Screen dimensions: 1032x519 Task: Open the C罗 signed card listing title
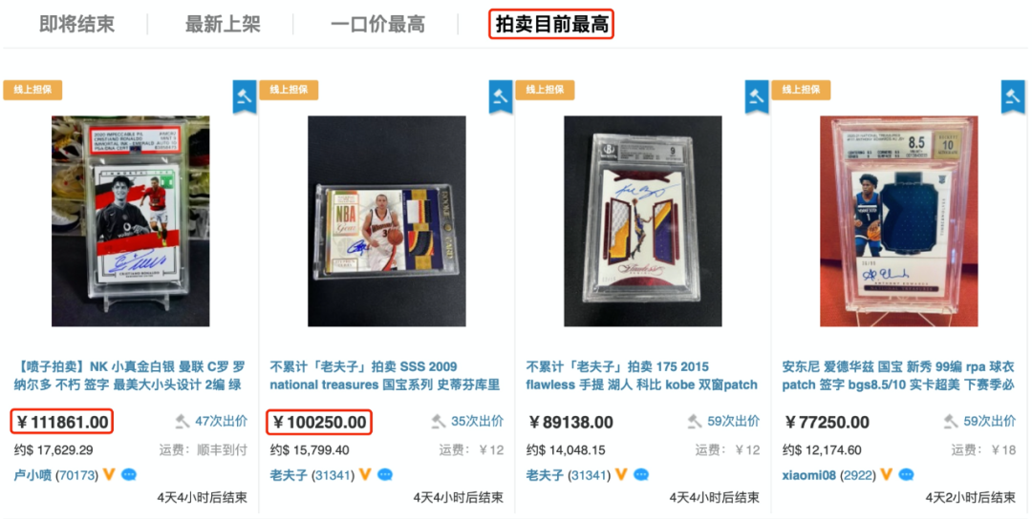pyautogui.click(x=130, y=376)
